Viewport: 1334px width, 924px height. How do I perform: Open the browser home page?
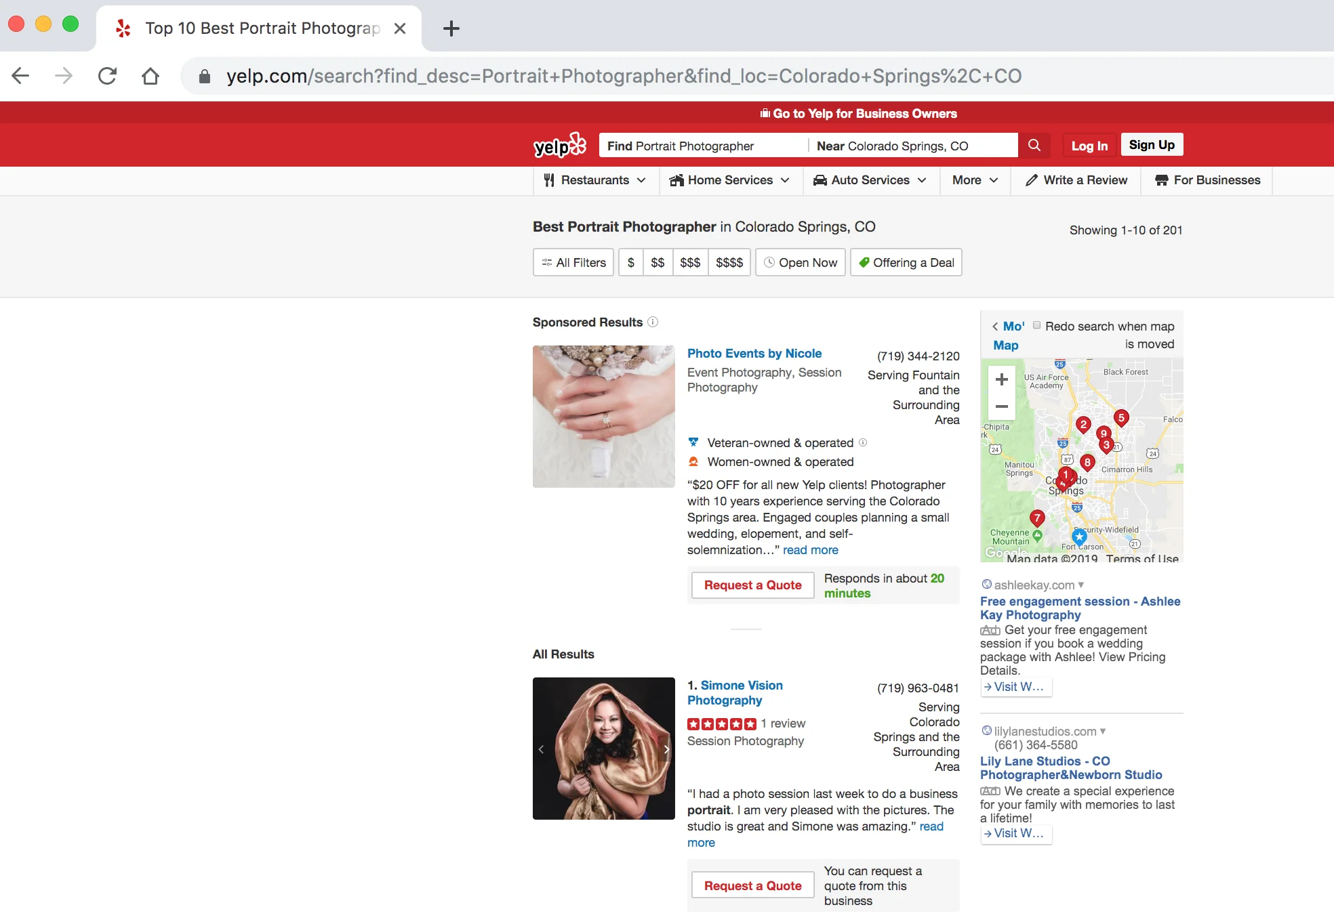[x=150, y=76]
